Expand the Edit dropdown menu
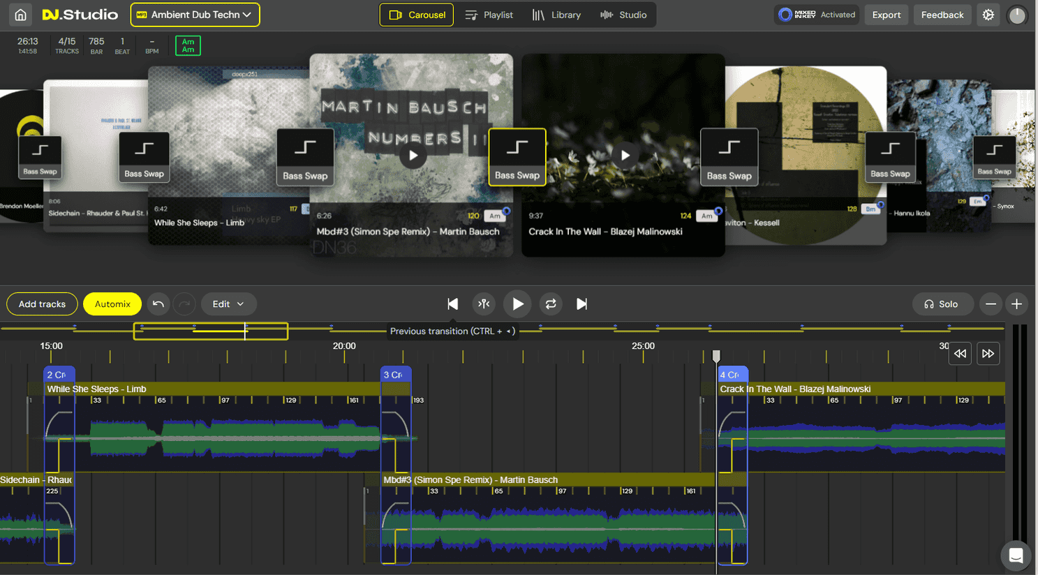Viewport: 1038px width, 575px height. tap(228, 304)
